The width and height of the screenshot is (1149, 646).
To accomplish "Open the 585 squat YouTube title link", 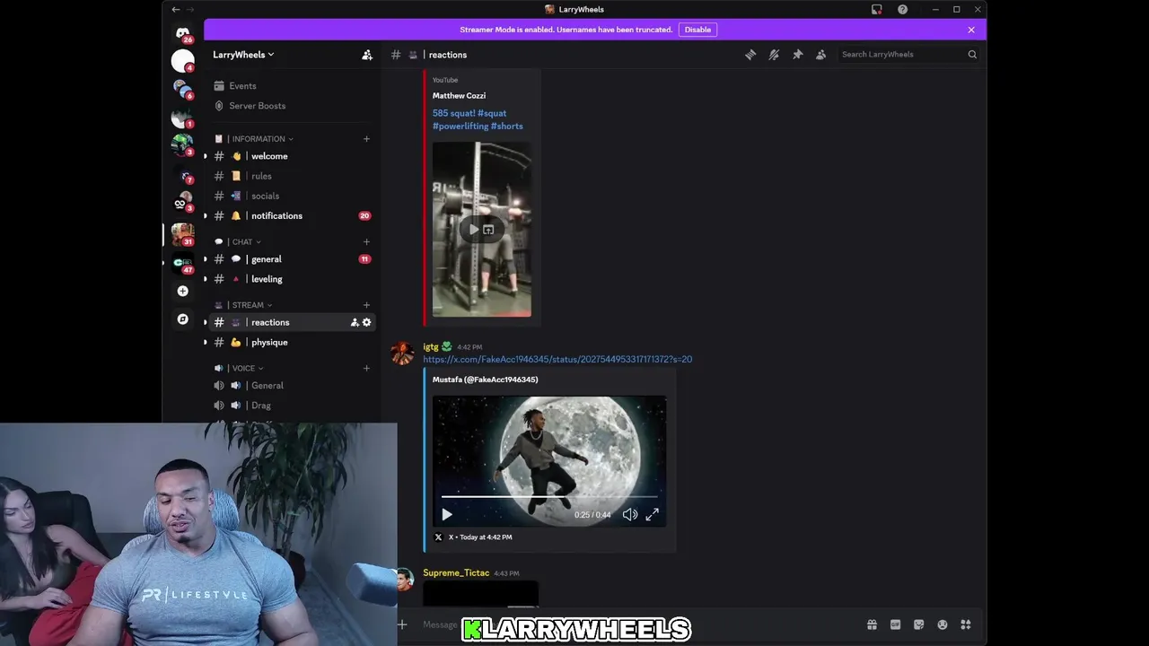I will (478, 119).
